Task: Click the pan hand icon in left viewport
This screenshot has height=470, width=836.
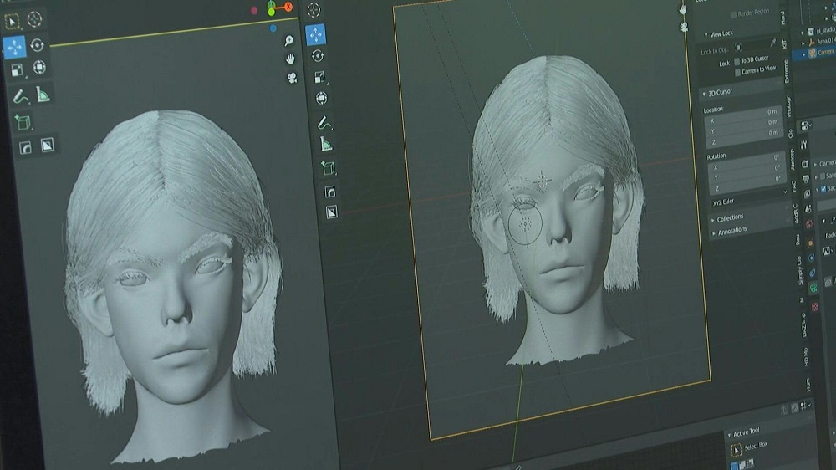Action: 290,59
